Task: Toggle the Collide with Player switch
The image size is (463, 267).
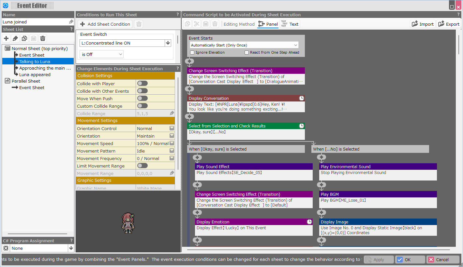Action: pyautogui.click(x=142, y=84)
